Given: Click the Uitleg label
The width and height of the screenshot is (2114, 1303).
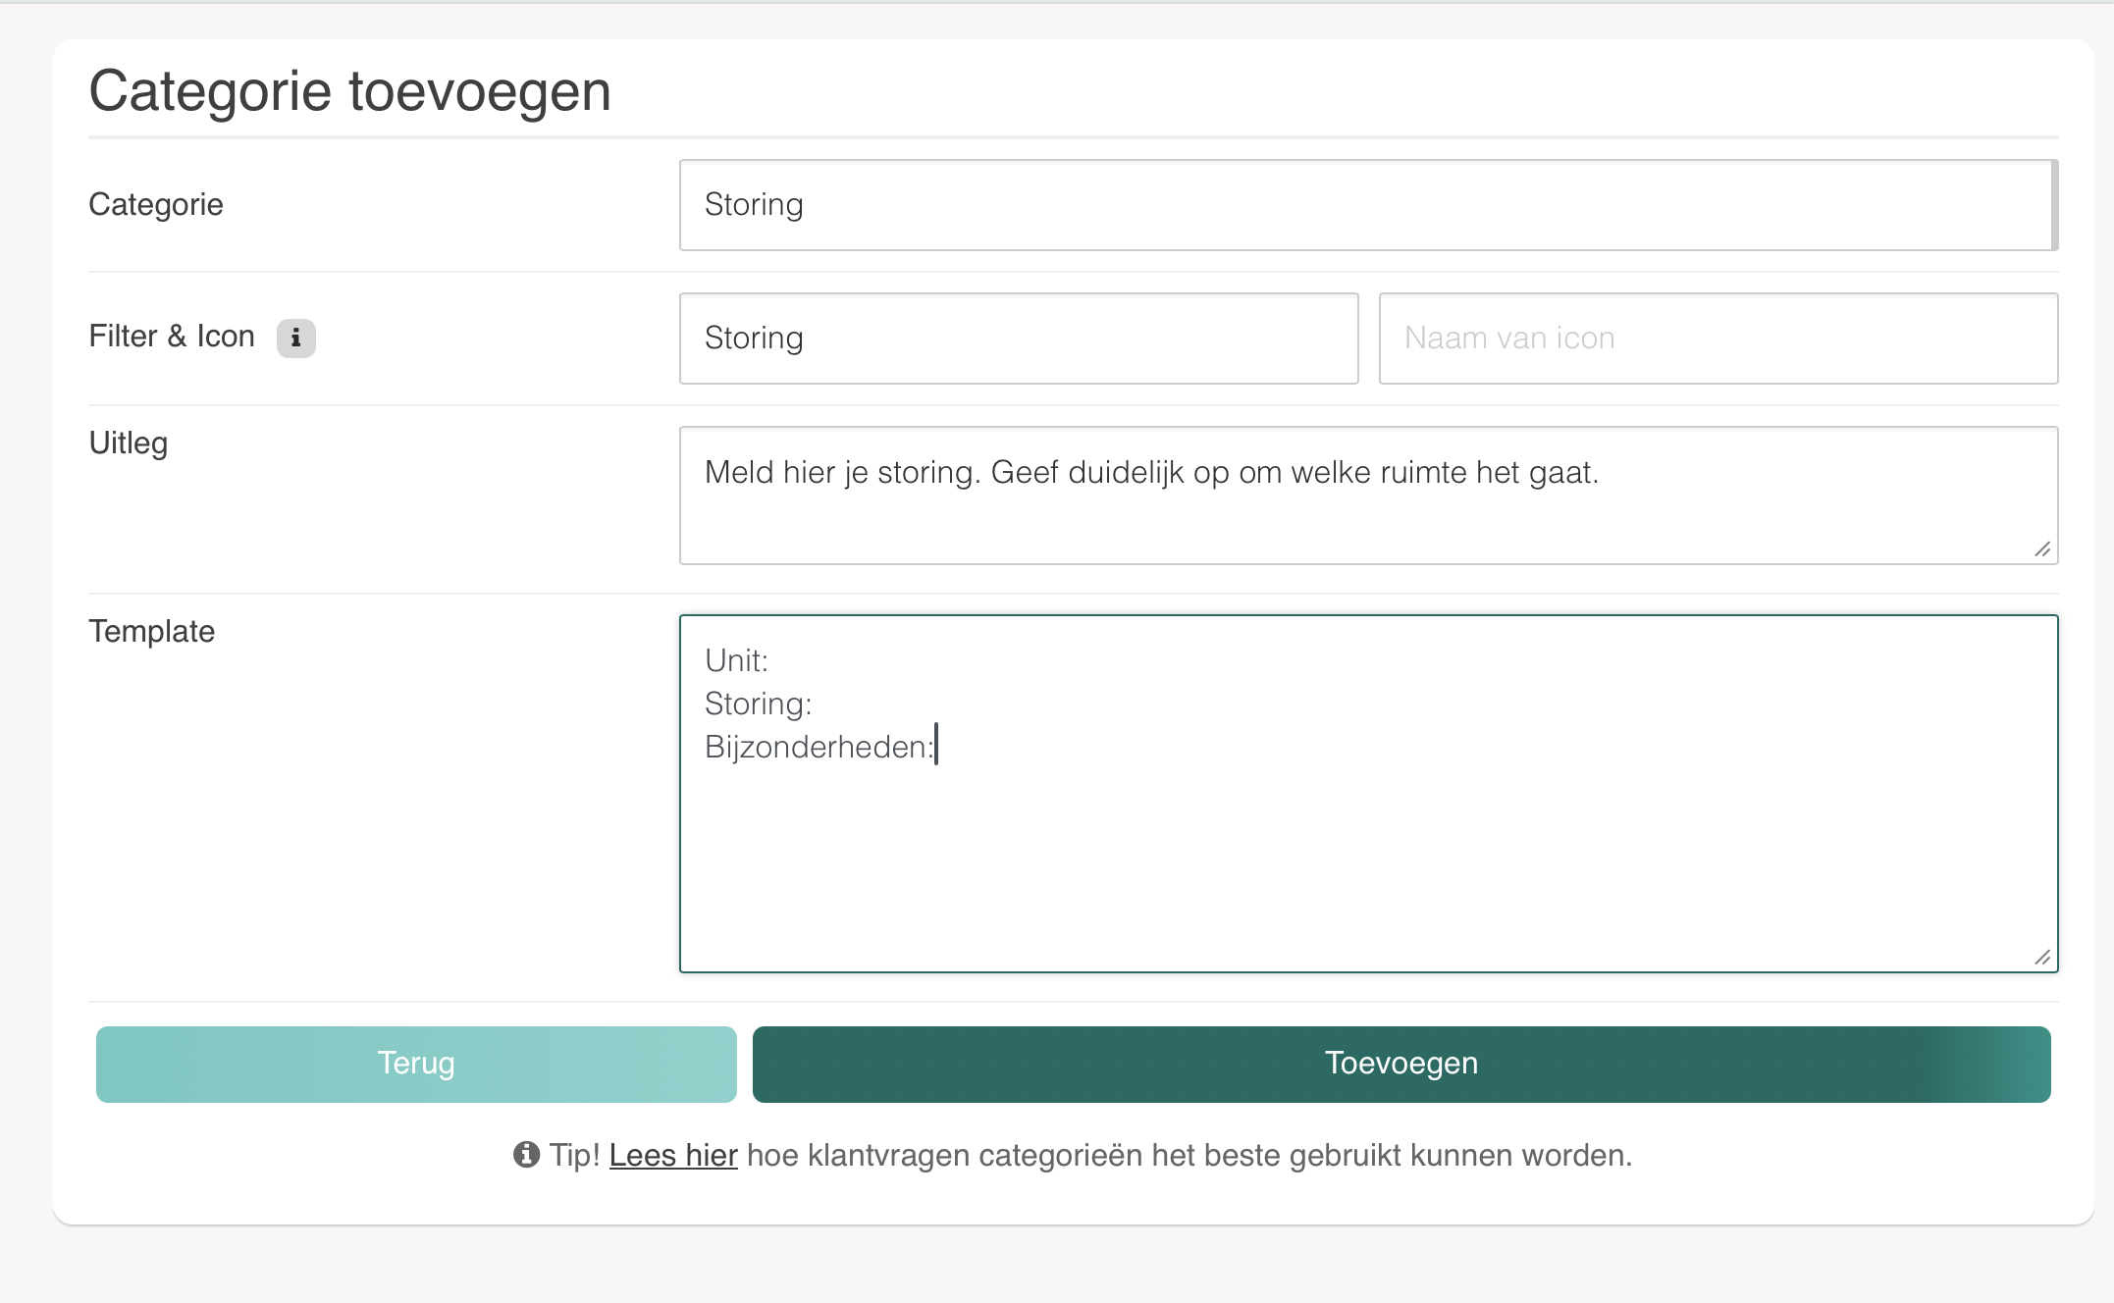Looking at the screenshot, I should pos(129,443).
